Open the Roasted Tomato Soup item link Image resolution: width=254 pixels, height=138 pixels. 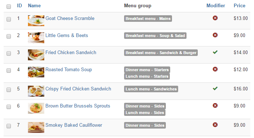[69, 70]
